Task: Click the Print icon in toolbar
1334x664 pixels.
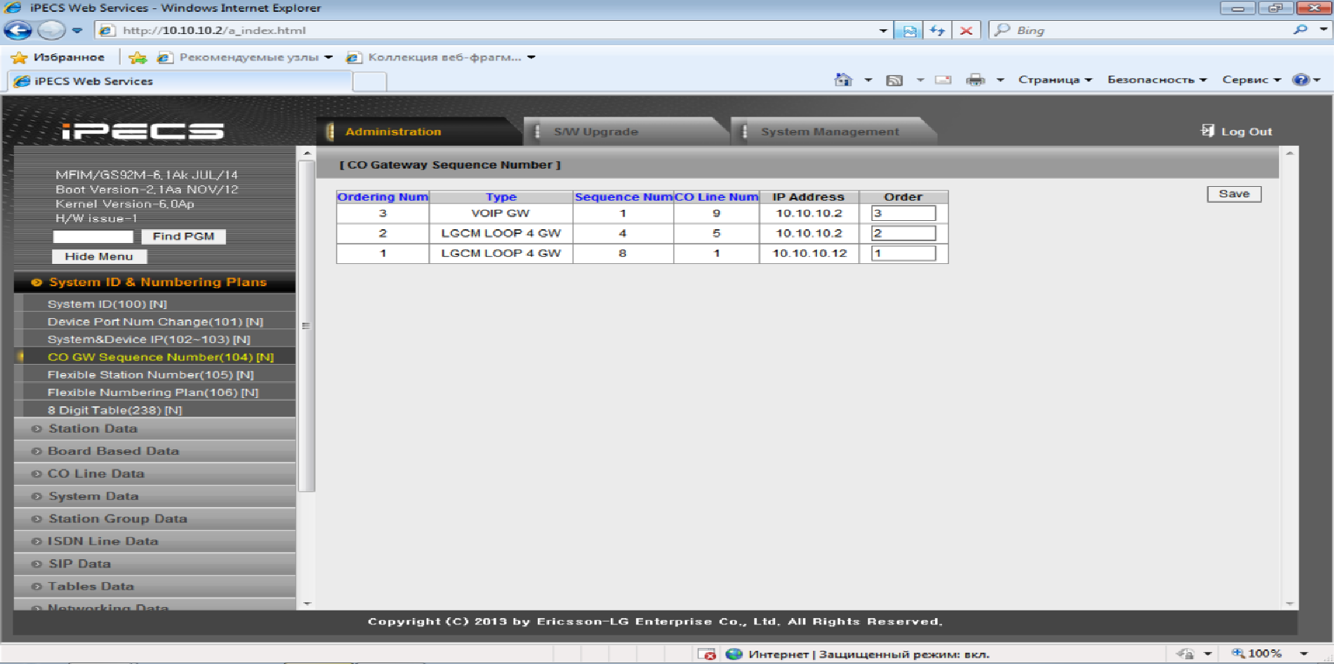Action: (975, 80)
